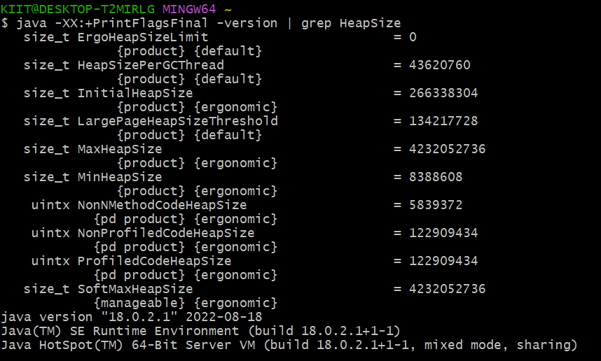
Task: Click the SoftMaxHeapSize flag name
Action: click(x=134, y=289)
